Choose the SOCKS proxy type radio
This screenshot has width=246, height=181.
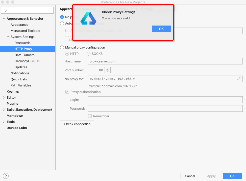(88, 54)
